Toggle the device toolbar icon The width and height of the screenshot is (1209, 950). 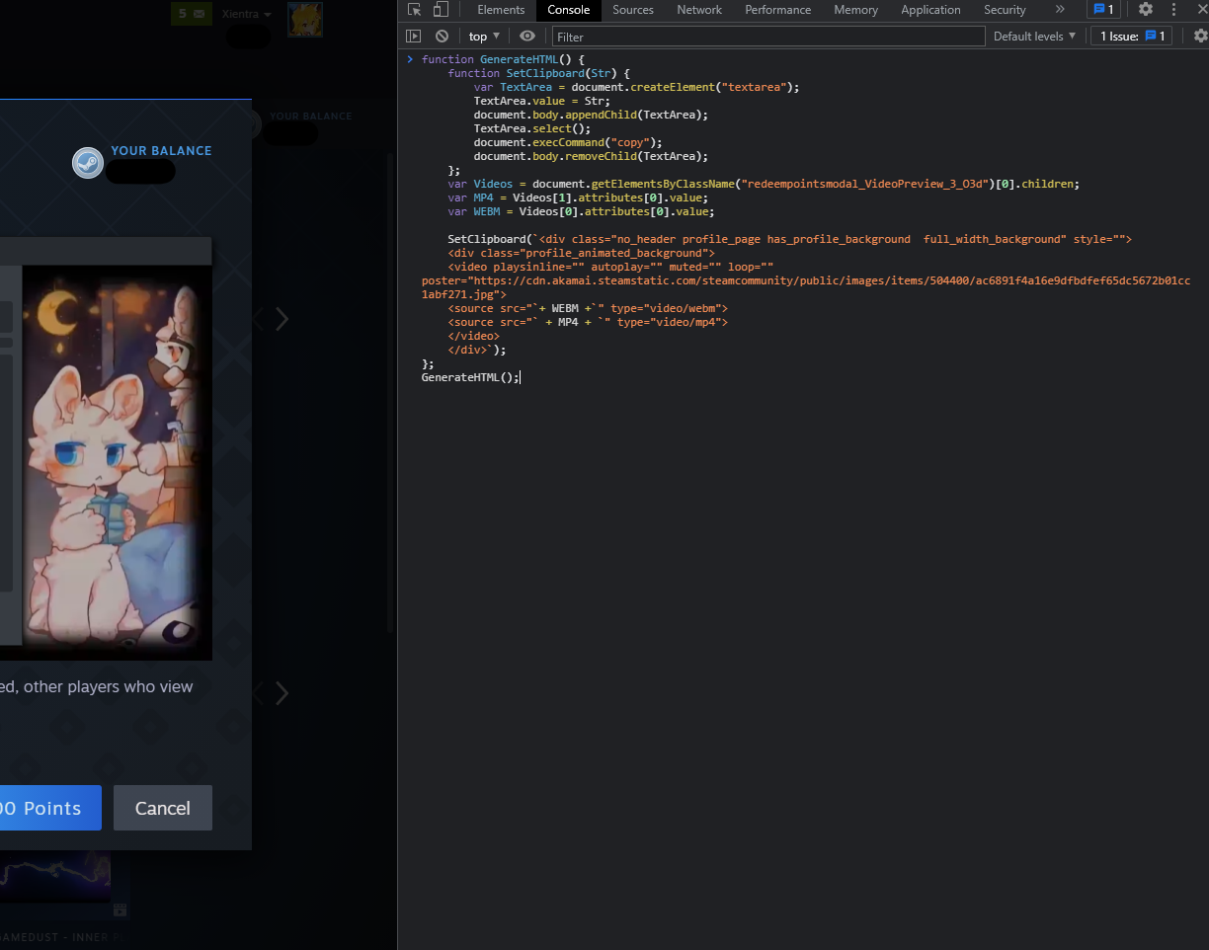[441, 10]
